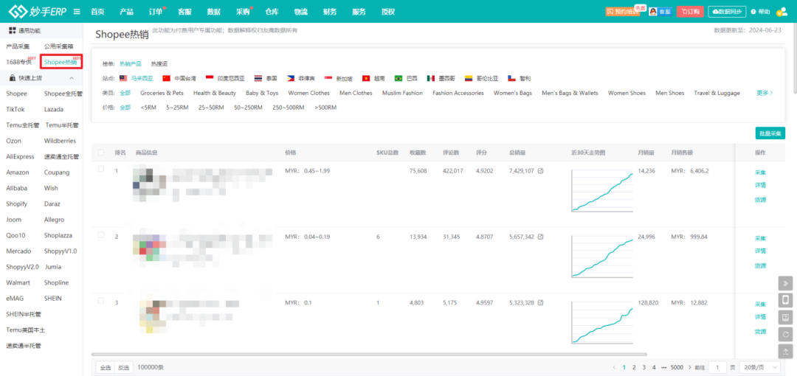Screen dimensions: 797x376
Task: Tick the checkbox for rank 2 product
Action: tap(100, 234)
